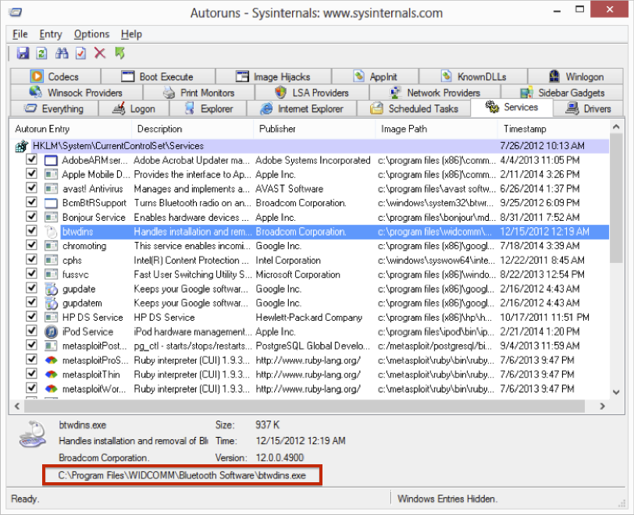Sort by the Description column header
The height and width of the screenshot is (515, 634).
tap(192, 129)
